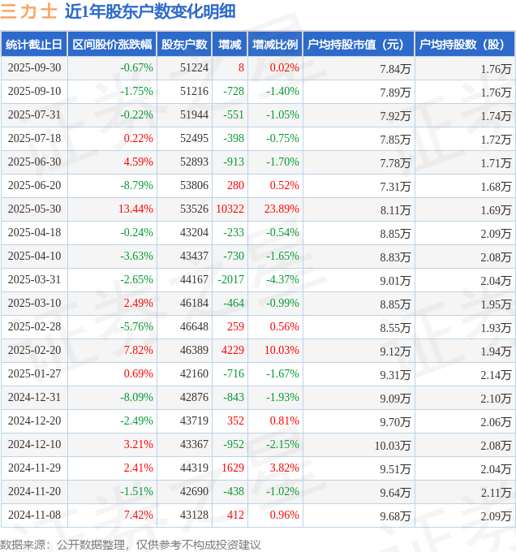Select the 股东户数 column header
Screen dimensions: 516x552
(183, 45)
